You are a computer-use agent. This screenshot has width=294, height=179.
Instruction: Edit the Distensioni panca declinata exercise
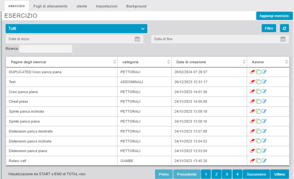pos(264,131)
